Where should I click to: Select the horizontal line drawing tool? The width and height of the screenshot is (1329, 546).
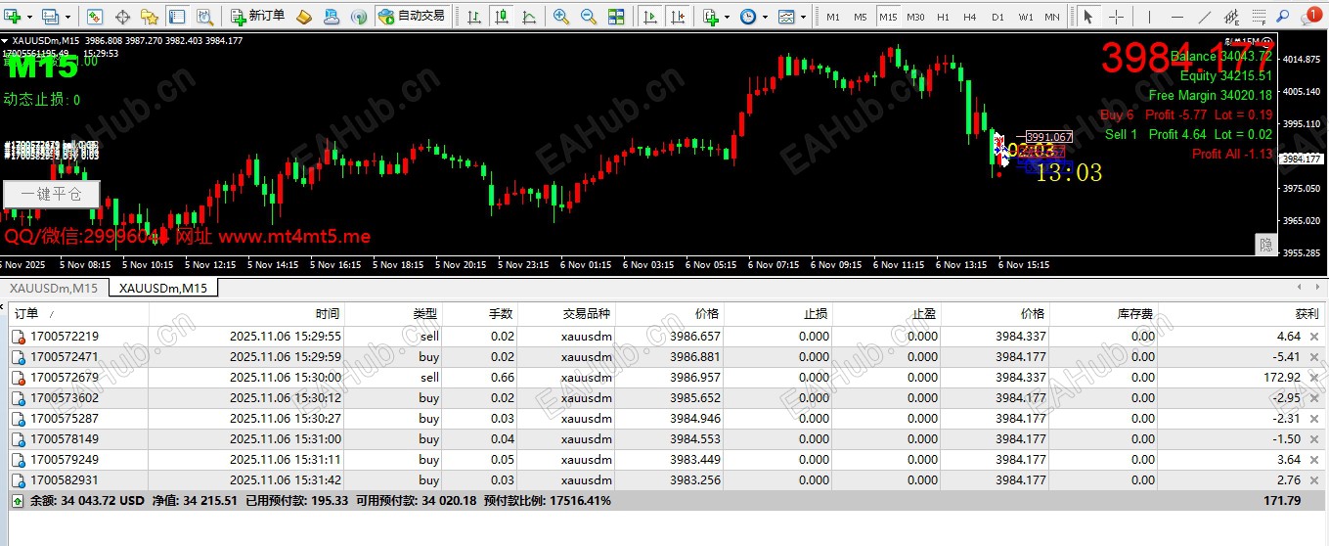tap(1177, 17)
